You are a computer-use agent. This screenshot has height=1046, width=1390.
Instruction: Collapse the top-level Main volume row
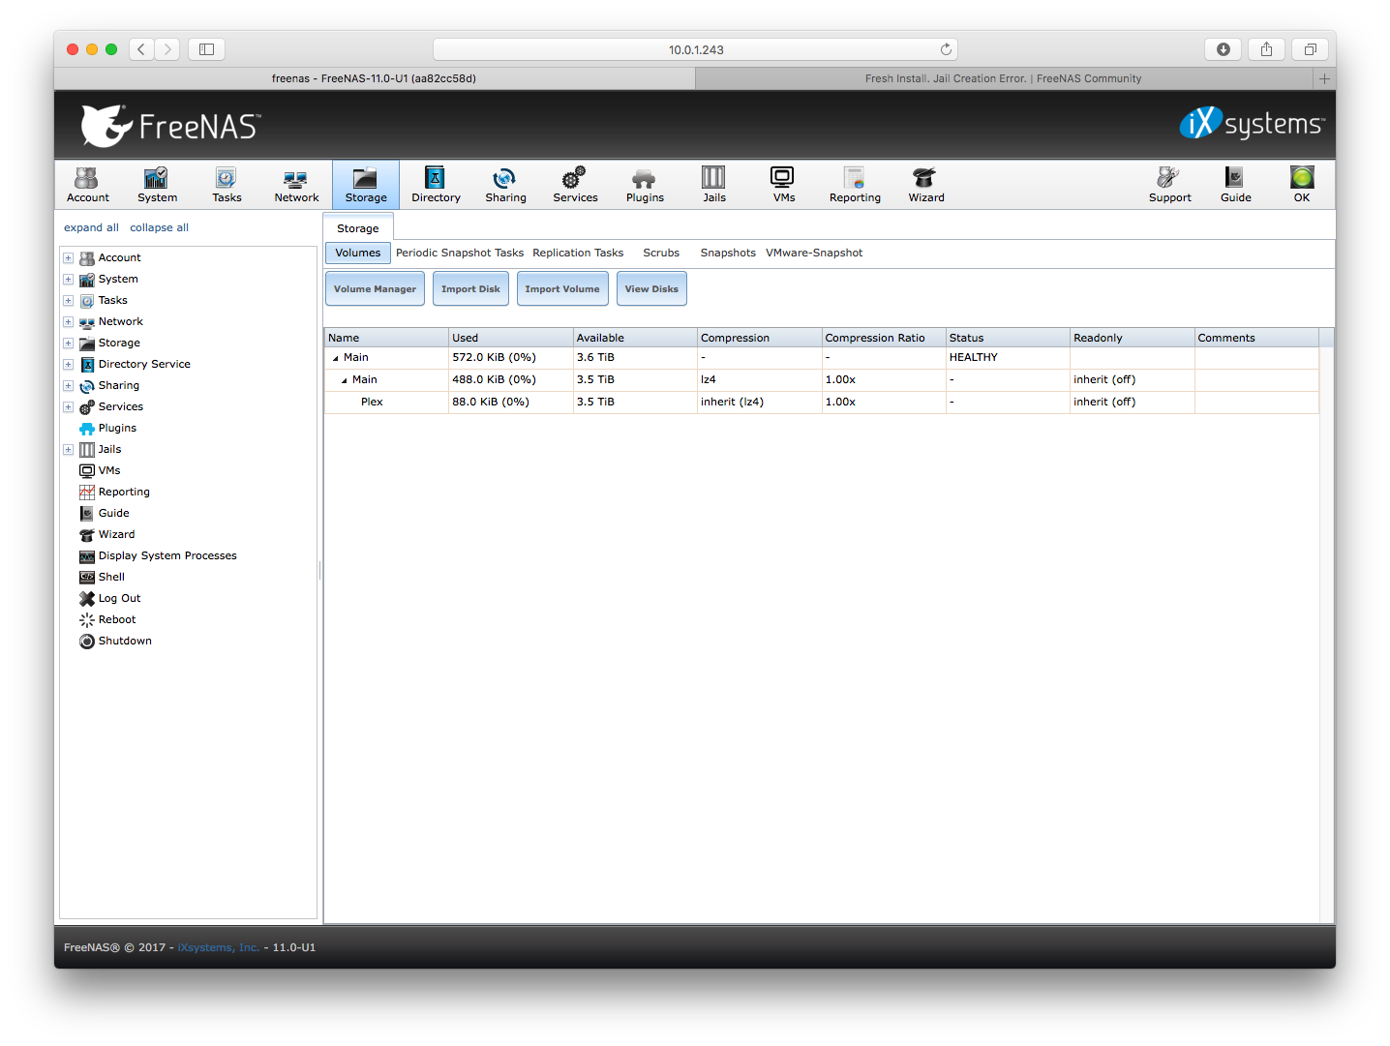(x=336, y=358)
